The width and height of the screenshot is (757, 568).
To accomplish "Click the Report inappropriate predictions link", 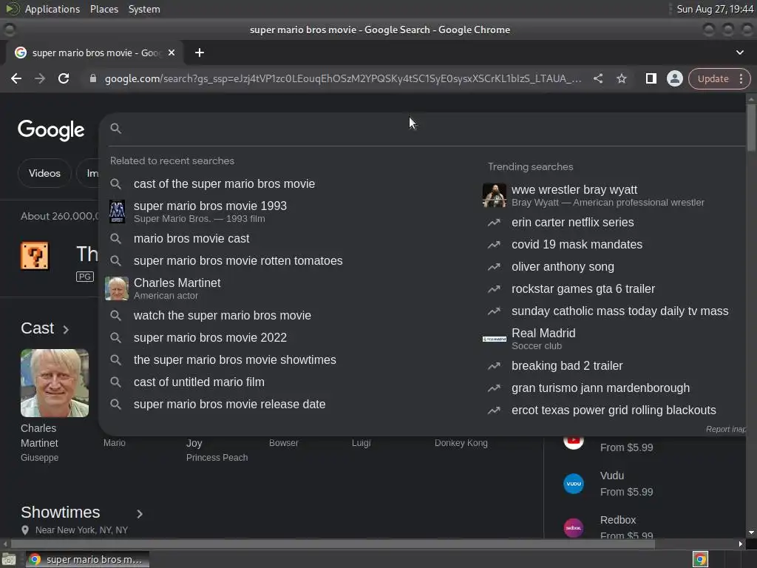I will pos(726,430).
